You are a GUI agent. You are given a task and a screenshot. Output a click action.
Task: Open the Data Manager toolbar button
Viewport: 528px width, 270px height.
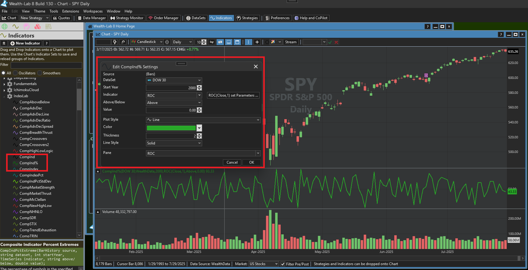click(92, 18)
